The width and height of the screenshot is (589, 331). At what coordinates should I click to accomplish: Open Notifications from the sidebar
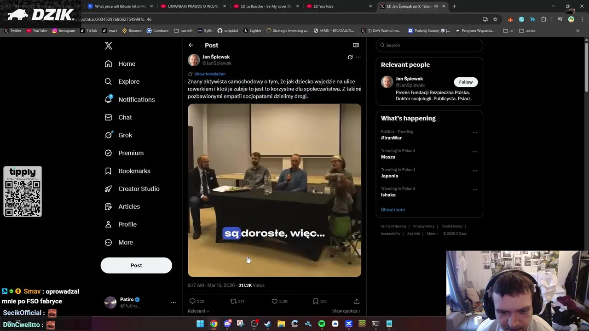(x=129, y=100)
